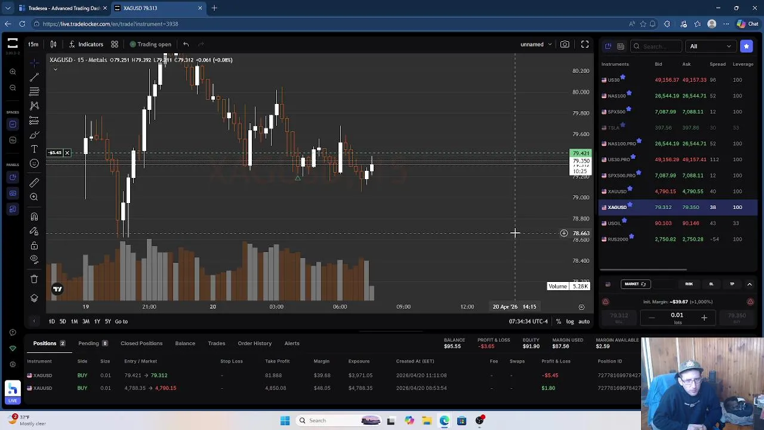Collapse the order panel chevron
The image size is (764, 430).
750,284
